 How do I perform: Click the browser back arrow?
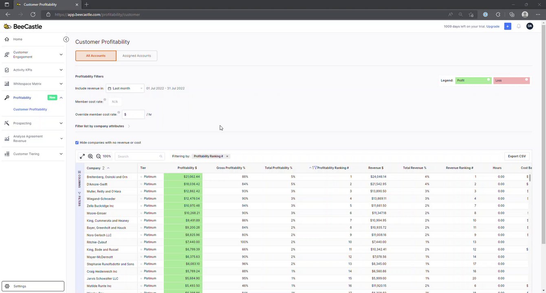coord(8,14)
